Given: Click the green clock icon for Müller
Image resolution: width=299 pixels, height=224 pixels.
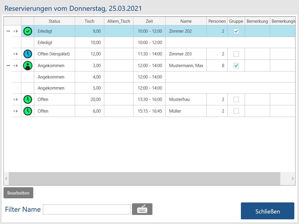Looking at the screenshot, I should click(28, 111).
